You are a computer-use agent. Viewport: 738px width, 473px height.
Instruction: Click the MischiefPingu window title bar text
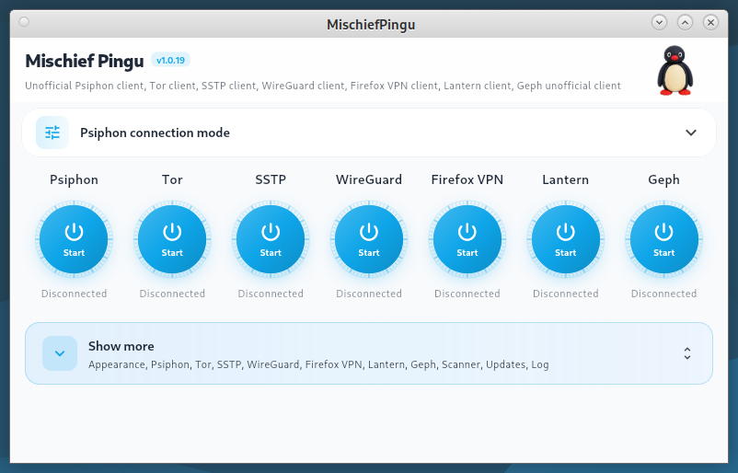coord(371,25)
